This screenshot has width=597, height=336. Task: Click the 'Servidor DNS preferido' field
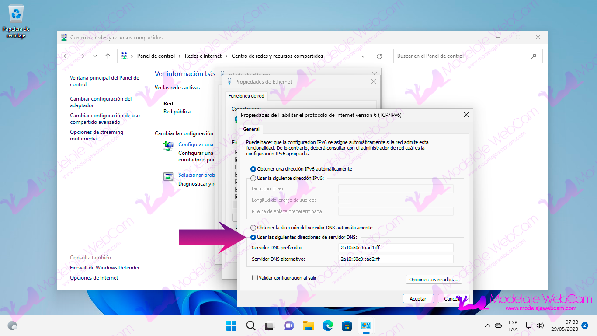396,248
